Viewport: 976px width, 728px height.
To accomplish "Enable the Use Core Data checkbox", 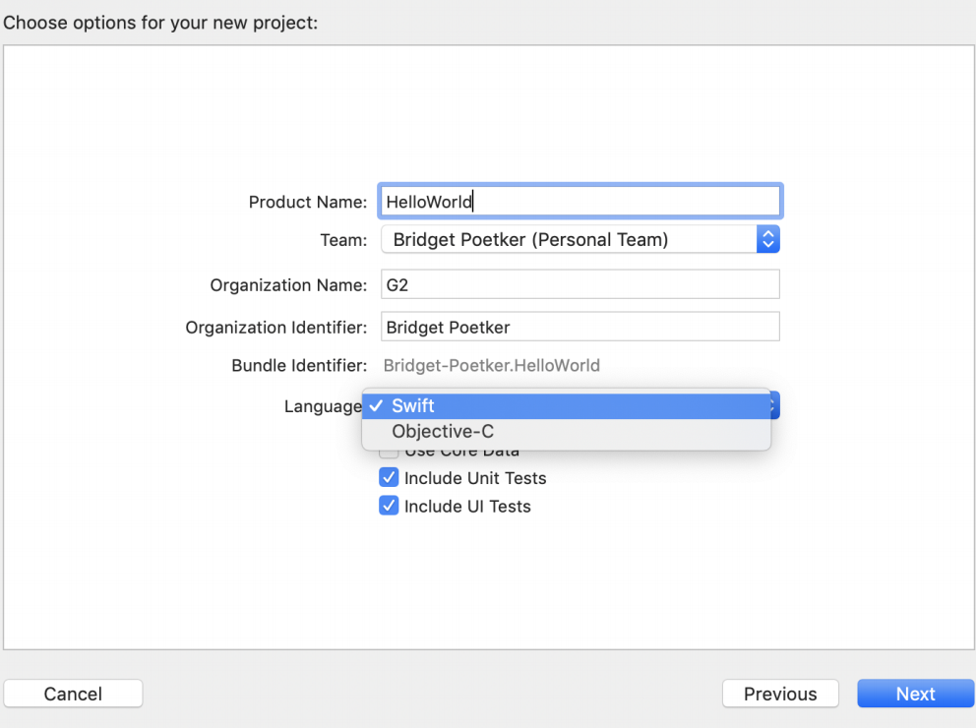I will point(390,450).
